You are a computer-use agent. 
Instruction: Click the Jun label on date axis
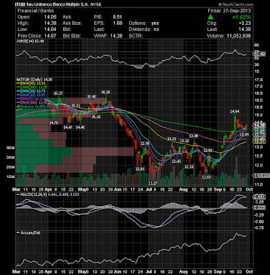click(117, 190)
